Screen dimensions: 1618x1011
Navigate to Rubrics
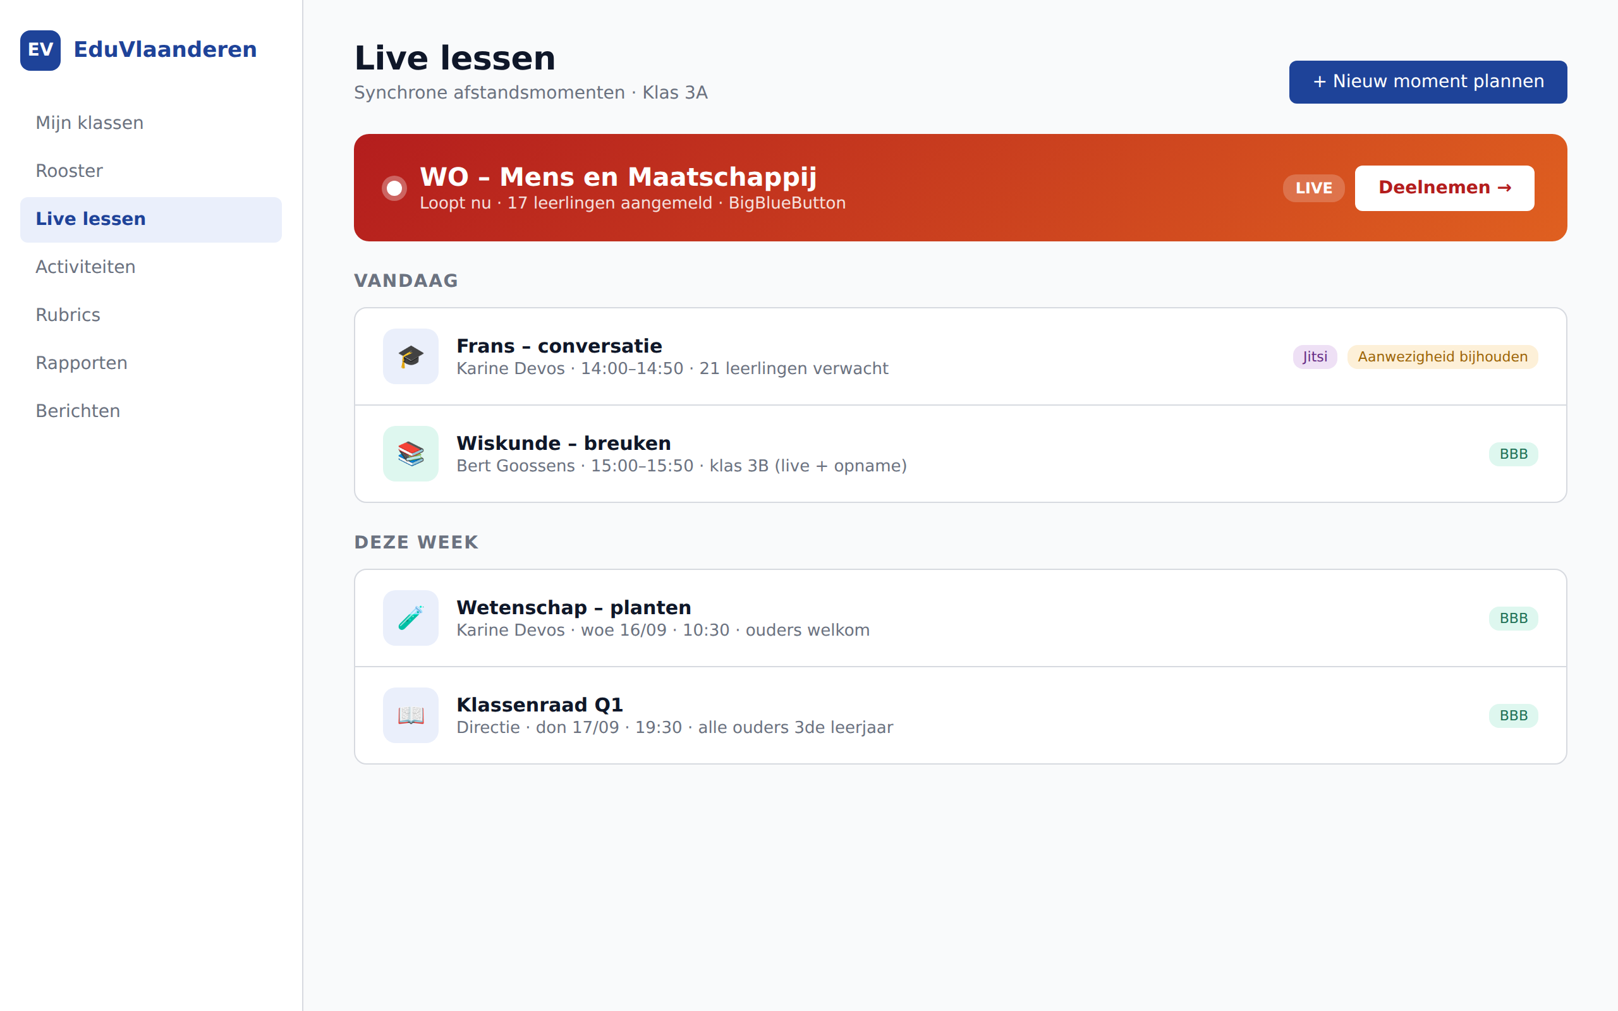pyautogui.click(x=151, y=315)
